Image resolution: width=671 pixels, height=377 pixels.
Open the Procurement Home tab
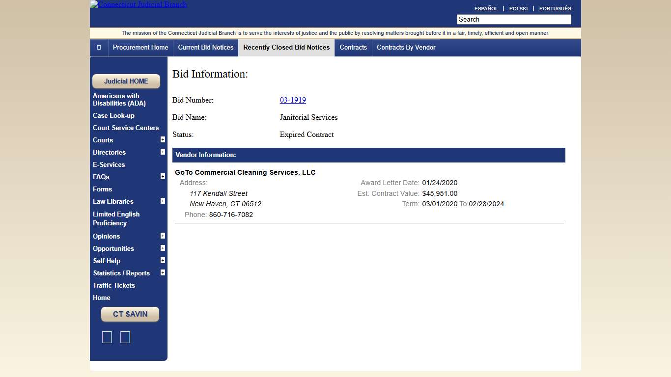coord(140,48)
